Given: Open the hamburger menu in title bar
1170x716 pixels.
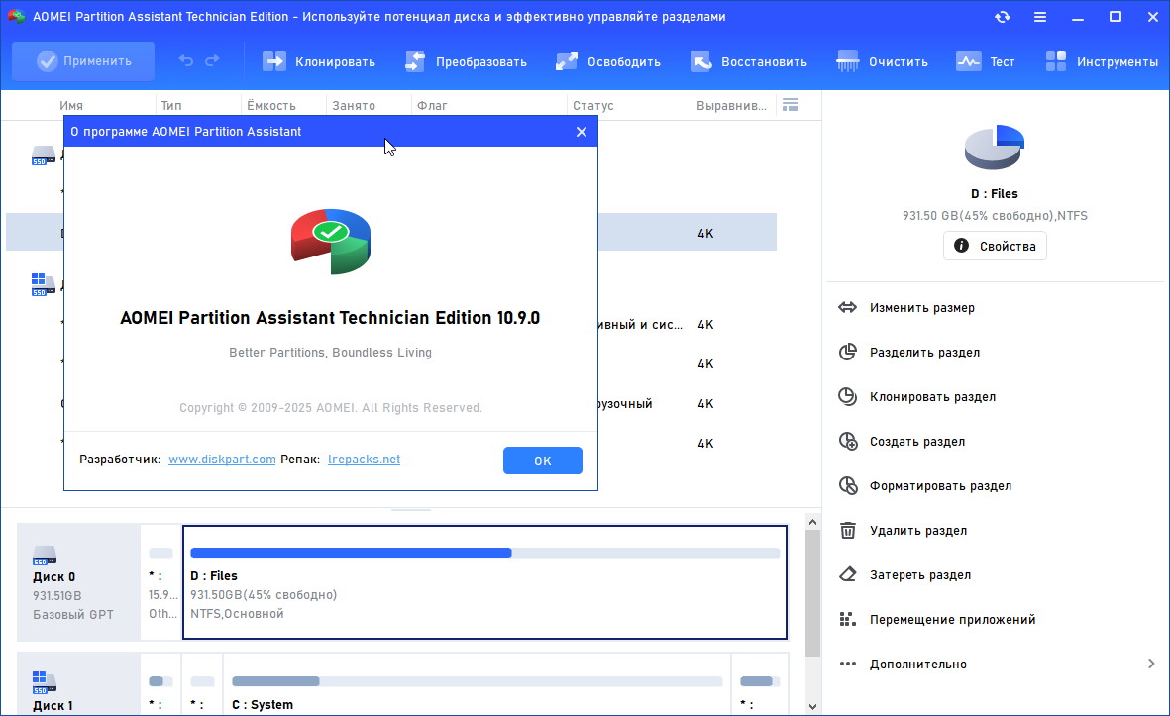Looking at the screenshot, I should [x=1039, y=17].
